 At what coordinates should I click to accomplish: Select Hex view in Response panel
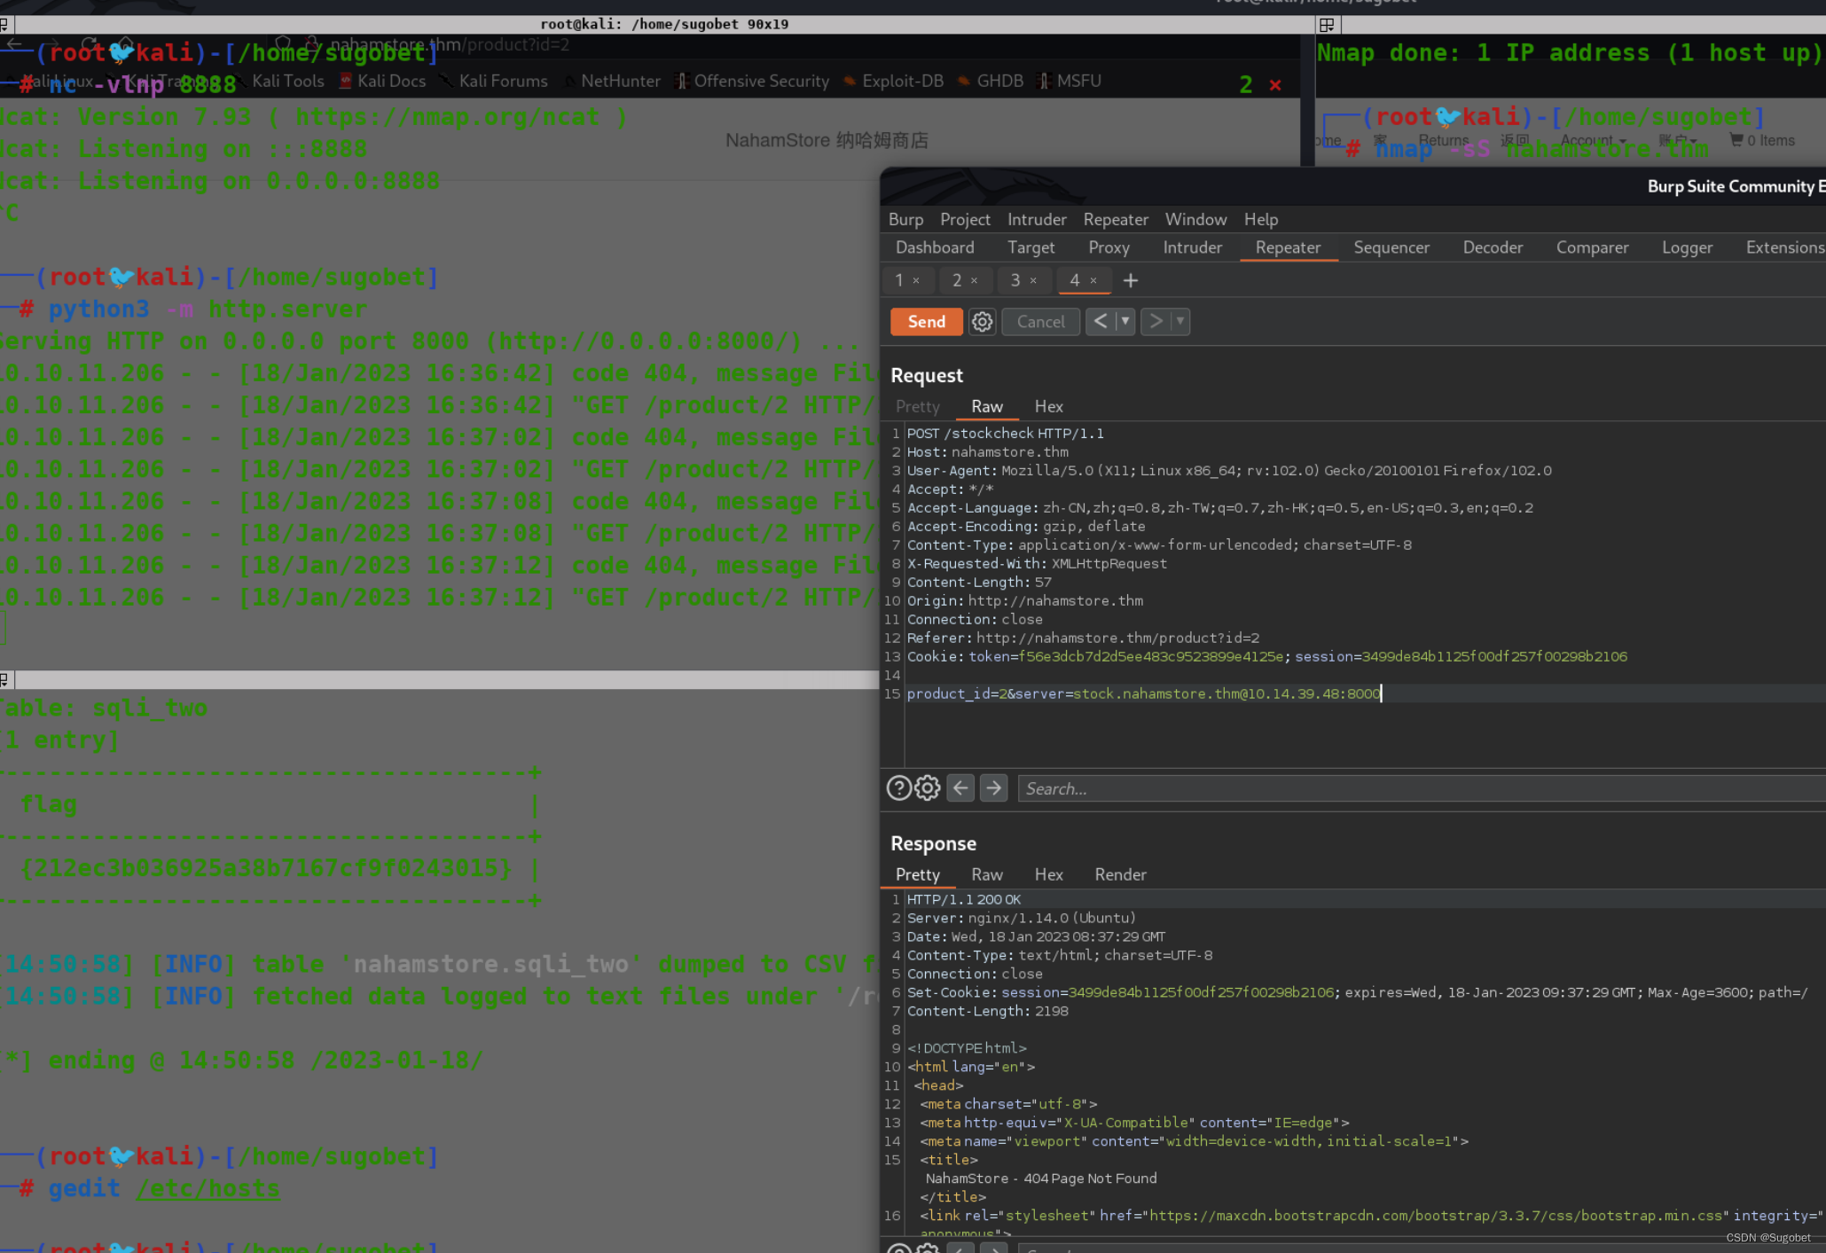click(1048, 874)
